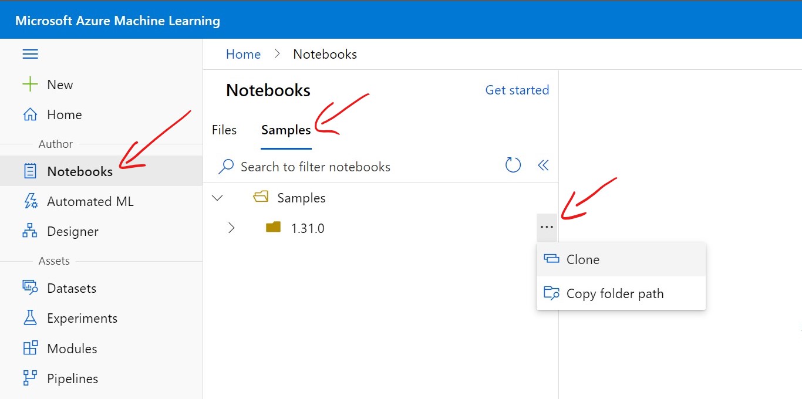The image size is (802, 399).
Task: Open the Modules section
Action: tap(72, 349)
